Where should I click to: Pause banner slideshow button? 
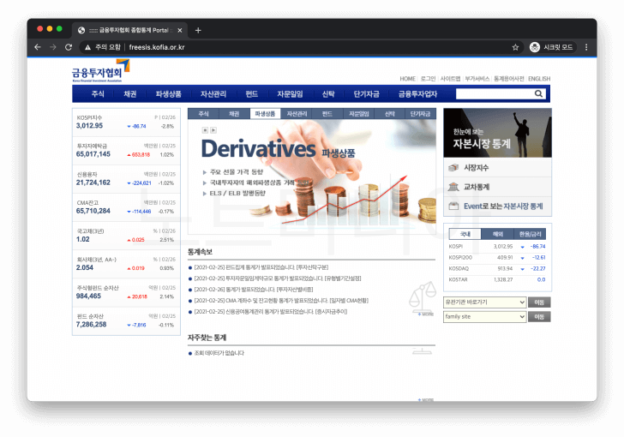pos(205,130)
